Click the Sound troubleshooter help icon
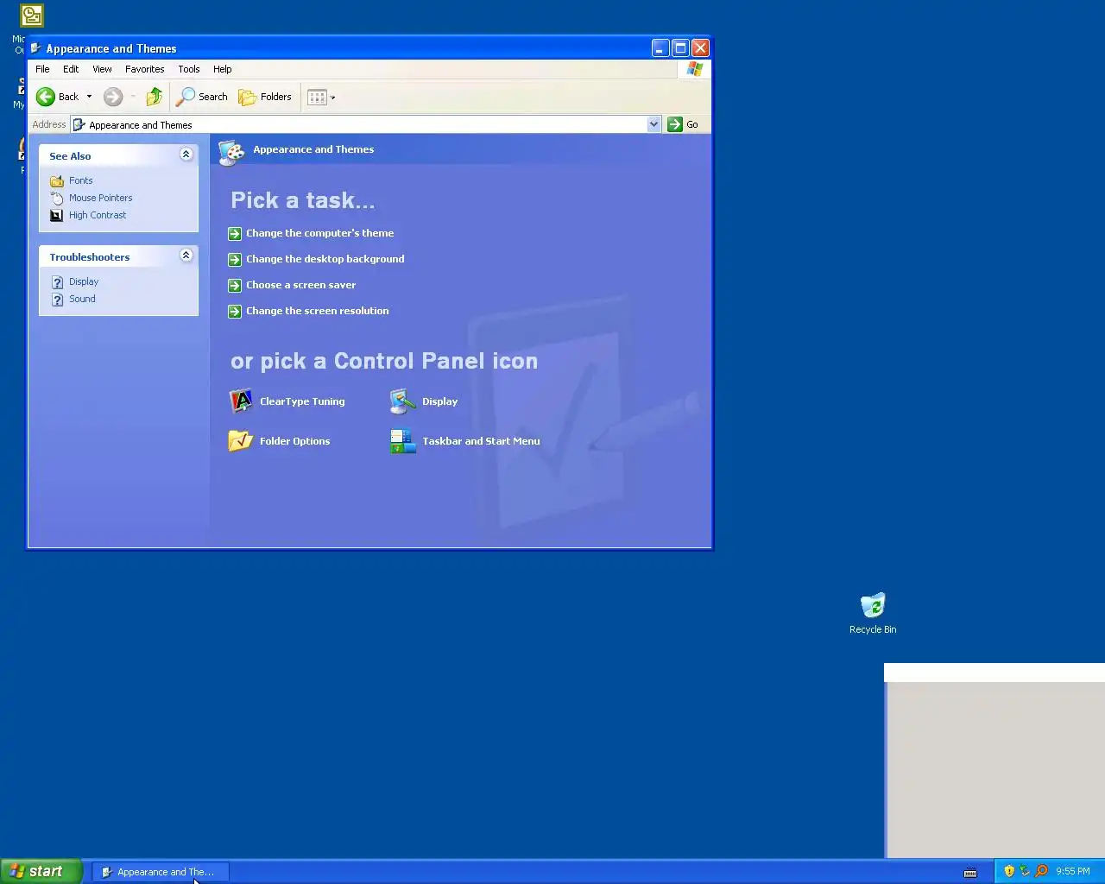This screenshot has height=884, width=1105. click(x=57, y=300)
